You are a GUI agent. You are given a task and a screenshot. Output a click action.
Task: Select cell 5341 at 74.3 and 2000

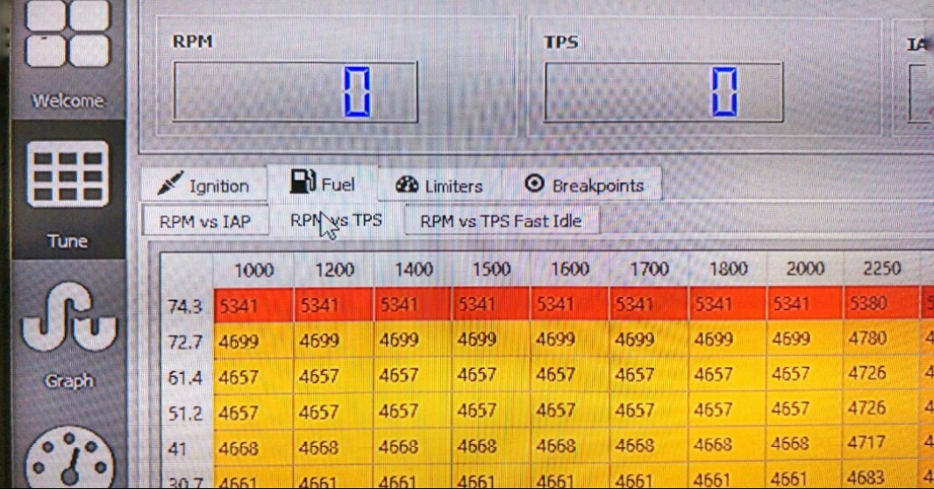click(x=805, y=303)
